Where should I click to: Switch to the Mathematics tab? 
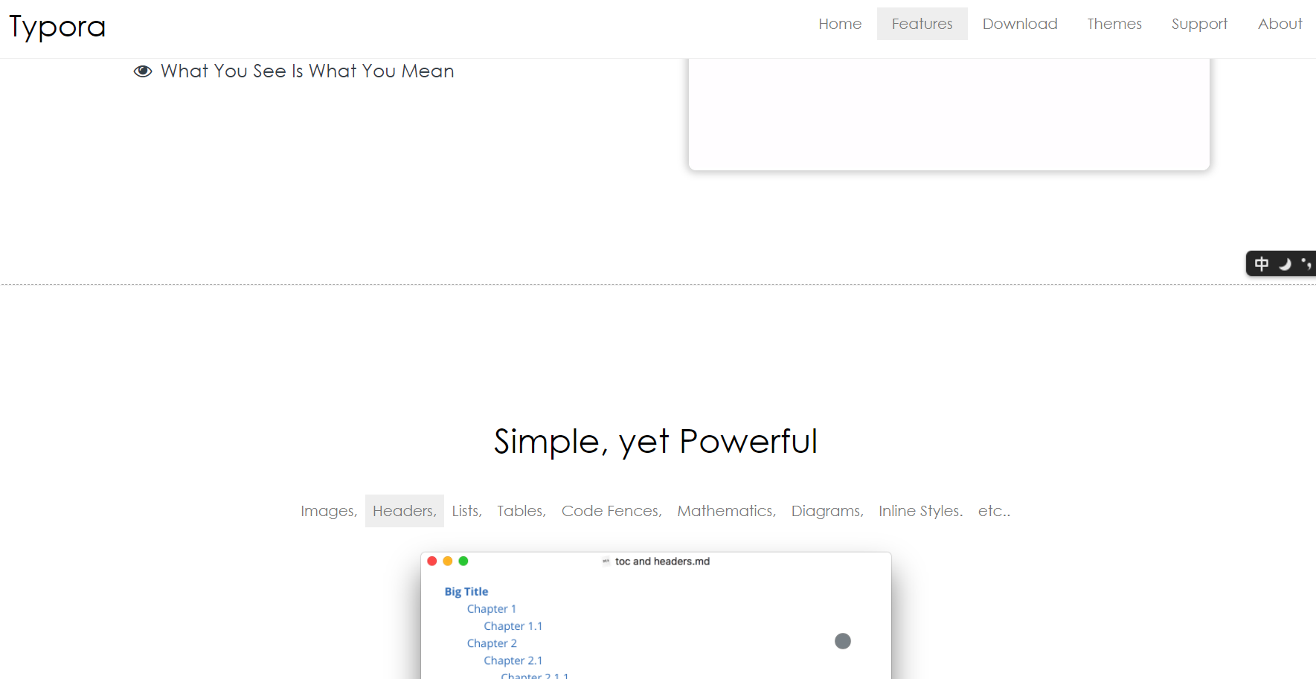pos(727,511)
